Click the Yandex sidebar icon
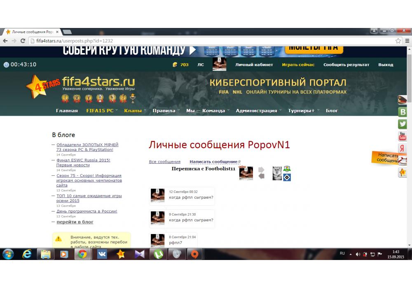Viewport: 412px width, 288px height. [403, 149]
